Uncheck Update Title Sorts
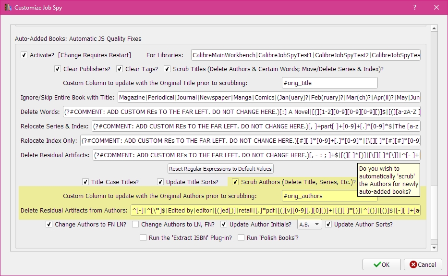 coord(160,182)
